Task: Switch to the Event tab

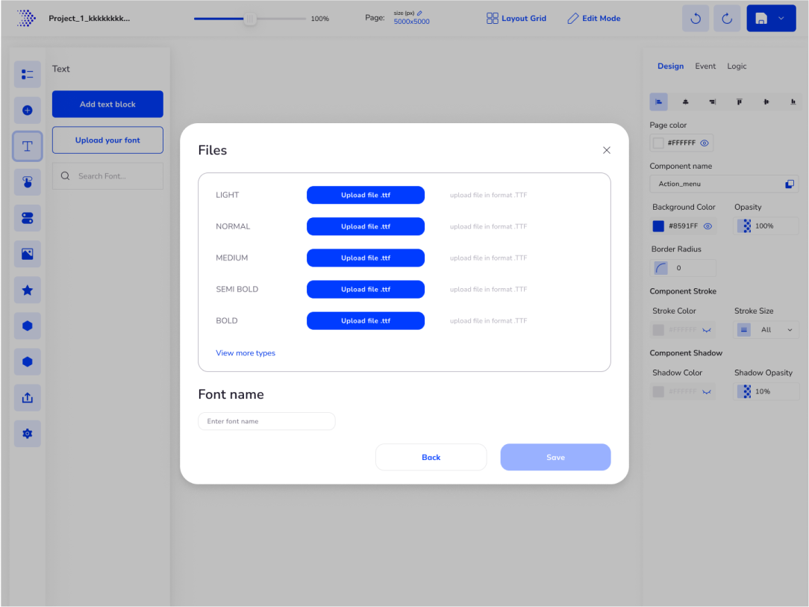Action: coord(705,66)
